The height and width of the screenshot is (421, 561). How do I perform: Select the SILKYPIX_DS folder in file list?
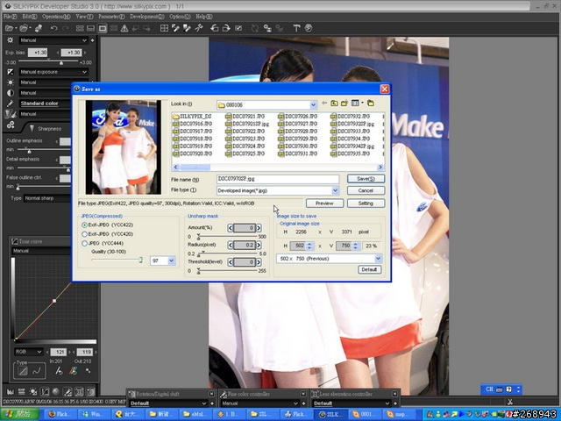[x=192, y=117]
